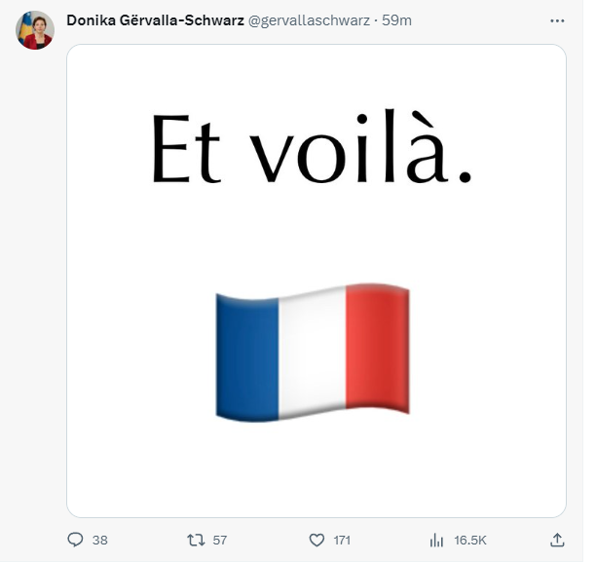
Task: Click the blue stripe of the flag
Action: click(244, 355)
